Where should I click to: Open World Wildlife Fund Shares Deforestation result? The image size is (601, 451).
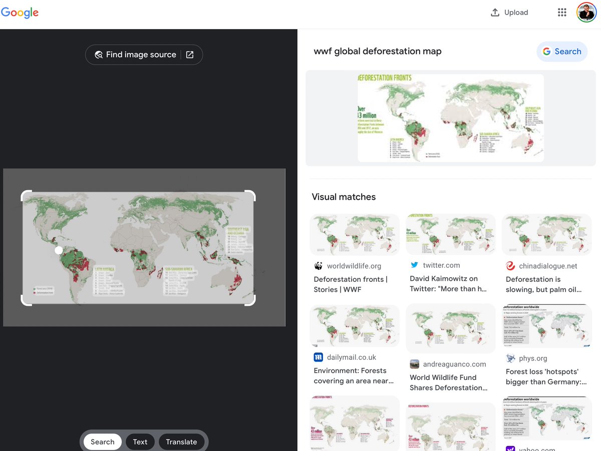[x=449, y=382]
